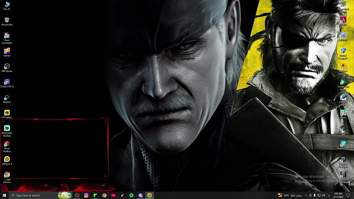Open Discord from the taskbar

click(140, 195)
